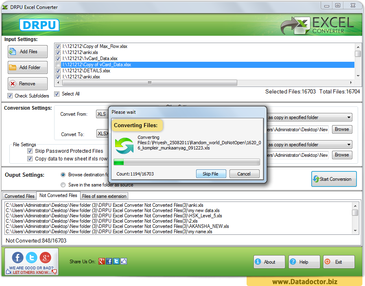This screenshot has width=365, height=286.
Task: Click the 'We are good or bad' feedback banner
Action: coord(31,262)
